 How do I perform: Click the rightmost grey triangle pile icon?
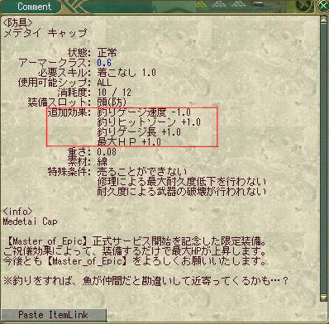coord(239,3)
